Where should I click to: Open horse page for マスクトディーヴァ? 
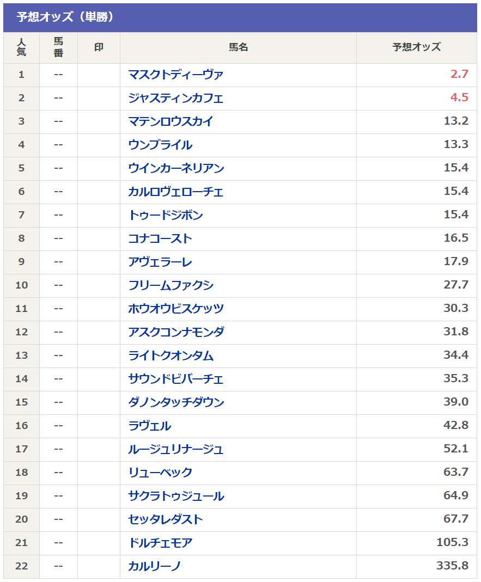[176, 75]
